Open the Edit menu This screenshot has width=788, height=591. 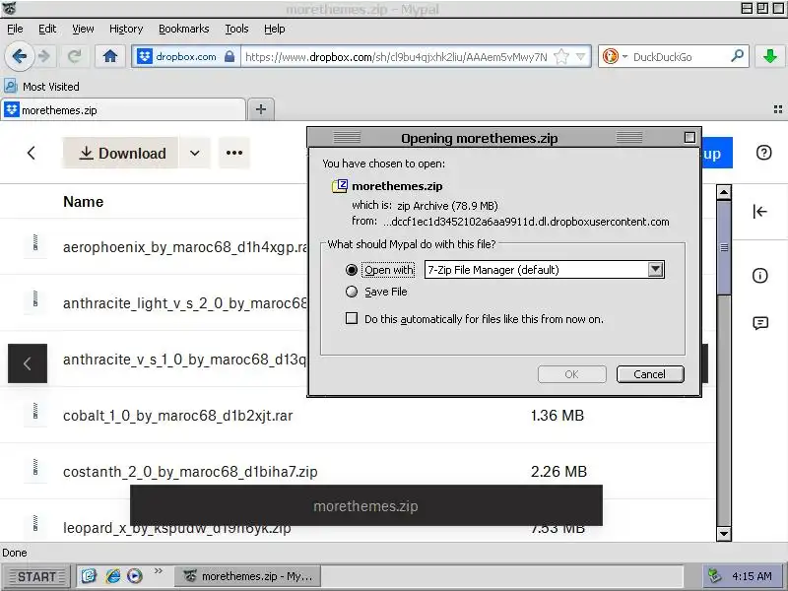tap(47, 30)
